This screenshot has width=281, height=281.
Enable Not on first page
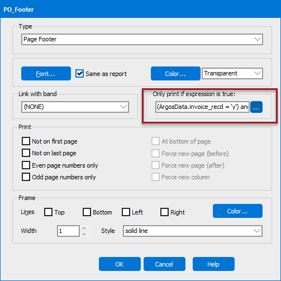(x=26, y=141)
